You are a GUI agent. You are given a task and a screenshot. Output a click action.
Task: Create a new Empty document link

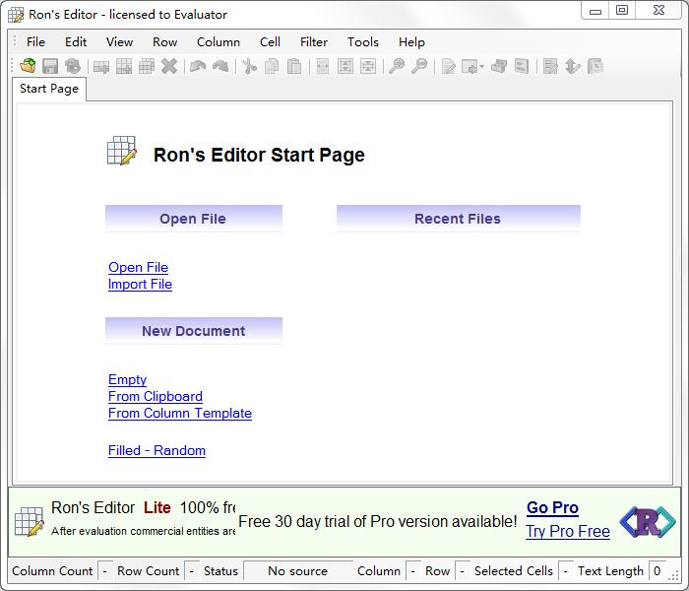click(127, 379)
